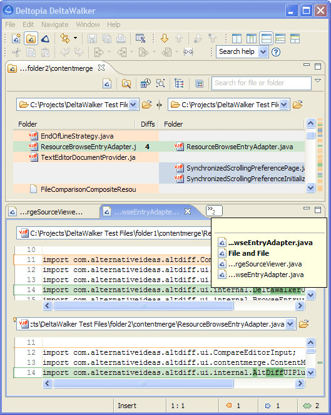This screenshot has height=415, width=331.
Task: Open the Help menu
Action: click(x=114, y=24)
